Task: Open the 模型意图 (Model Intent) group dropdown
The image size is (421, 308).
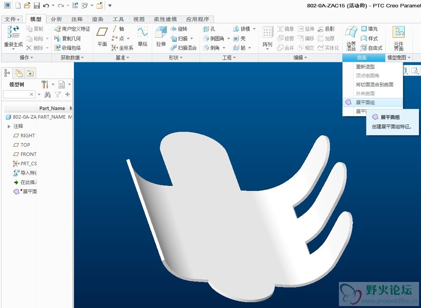Action: tap(399, 58)
